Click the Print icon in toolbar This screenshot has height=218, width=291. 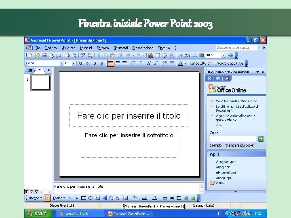point(67,55)
